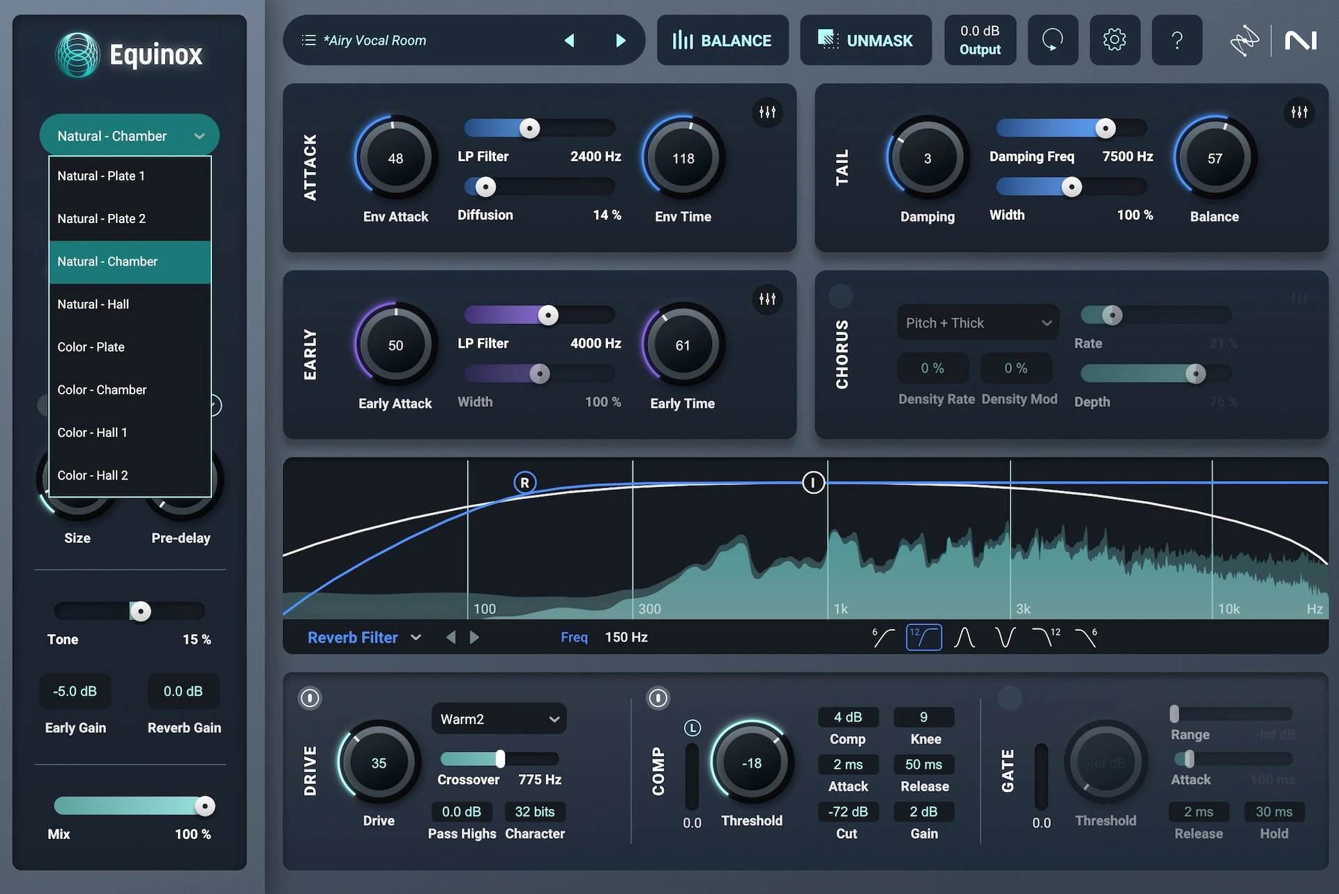Open the Tail section advanced sliders icon
Image resolution: width=1339 pixels, height=894 pixels.
[1299, 112]
